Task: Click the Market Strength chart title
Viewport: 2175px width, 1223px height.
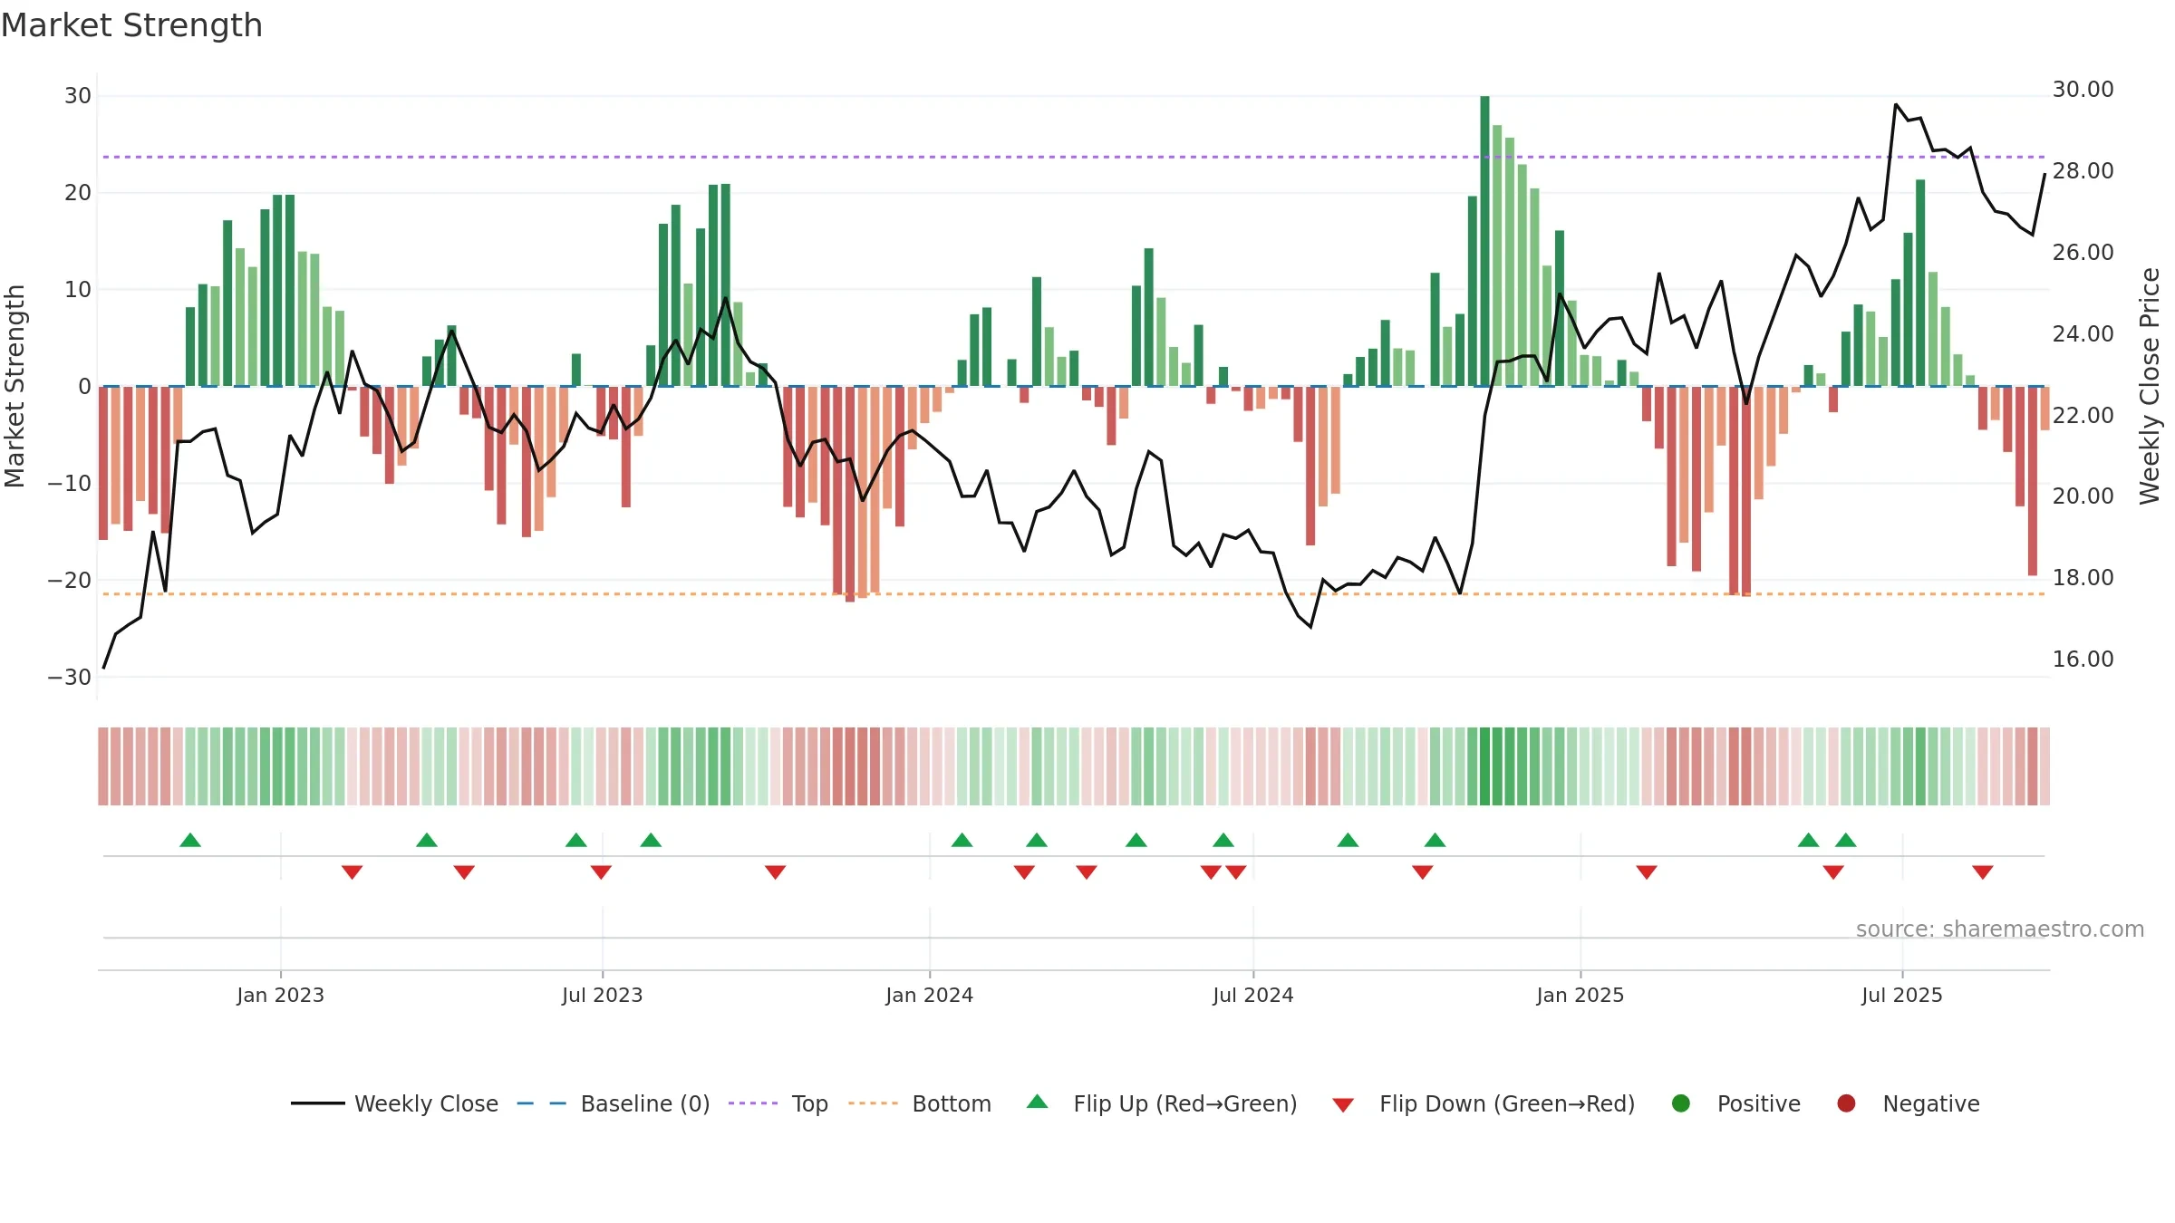Action: [x=131, y=25]
